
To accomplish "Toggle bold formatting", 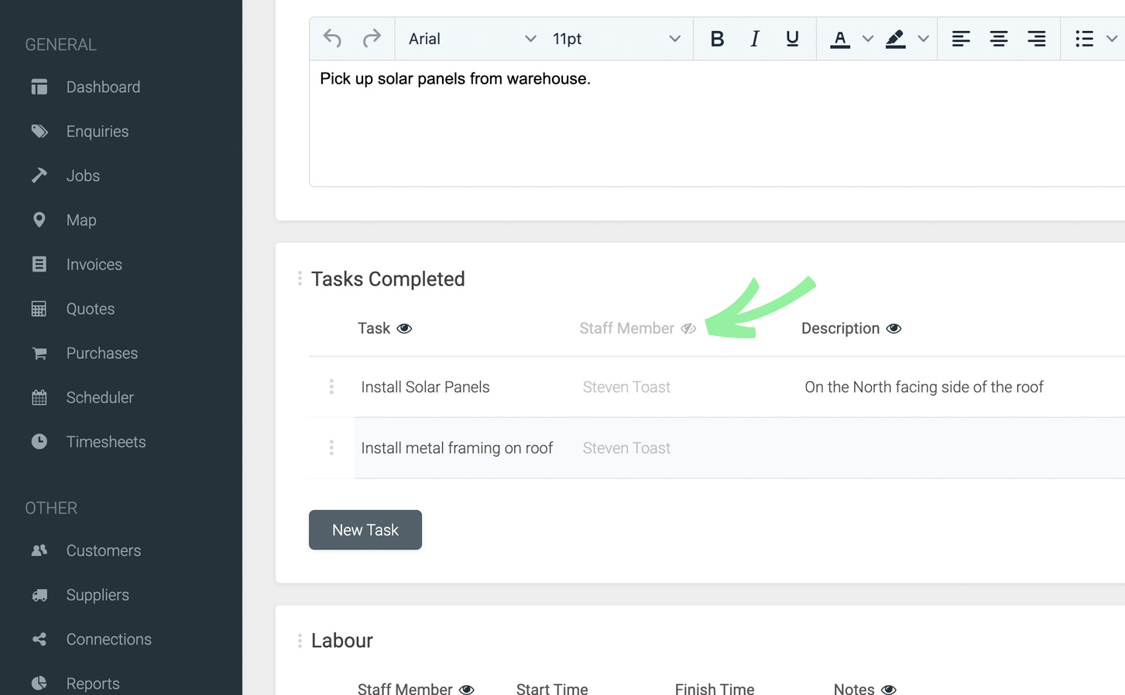I will point(717,39).
